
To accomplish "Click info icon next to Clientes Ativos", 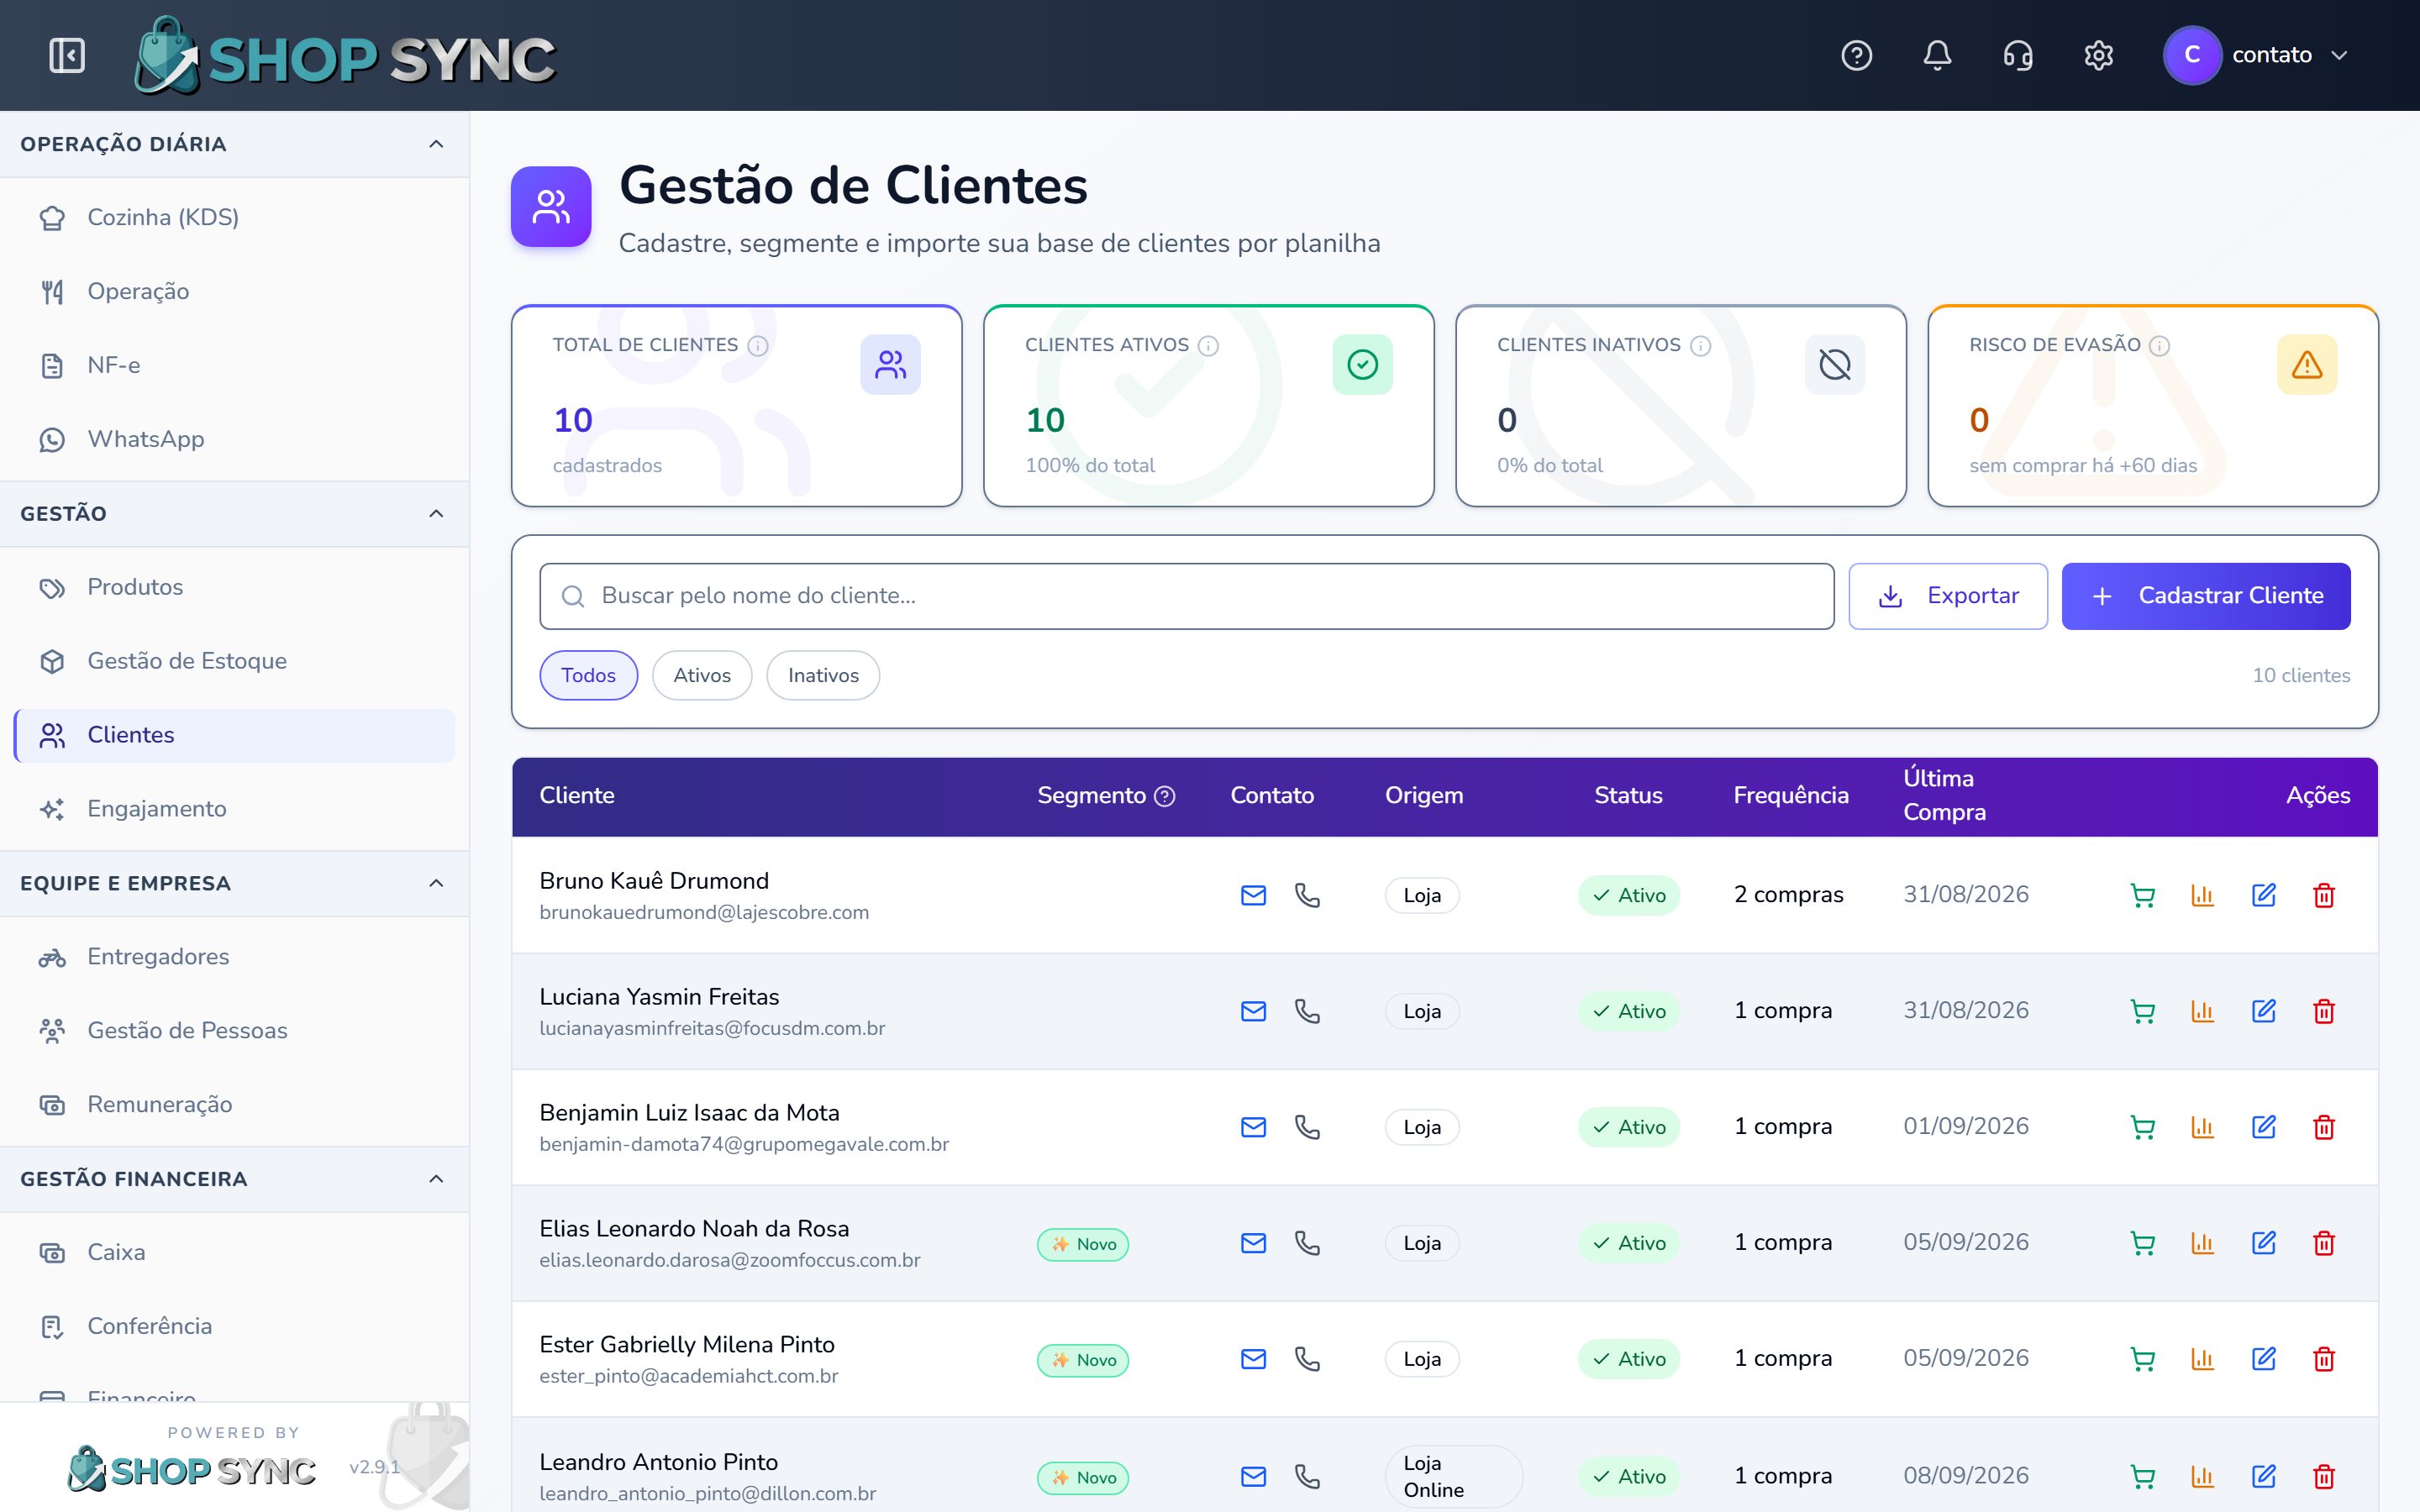I will click(x=1208, y=346).
